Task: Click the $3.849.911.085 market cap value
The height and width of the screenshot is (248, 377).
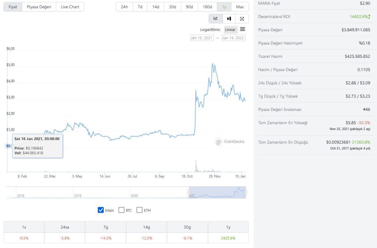Action: click(x=356, y=30)
